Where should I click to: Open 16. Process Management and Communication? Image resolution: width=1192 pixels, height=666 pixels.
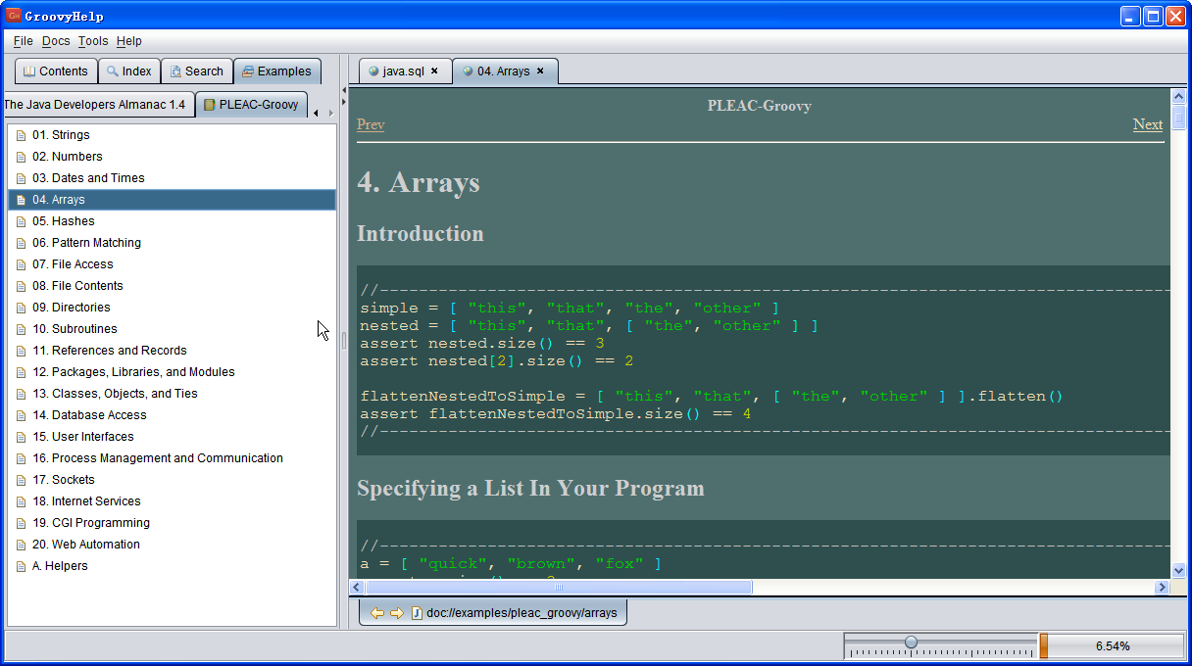(x=172, y=458)
